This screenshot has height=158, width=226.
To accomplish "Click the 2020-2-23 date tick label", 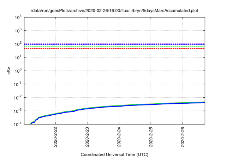I will pos(87,137).
